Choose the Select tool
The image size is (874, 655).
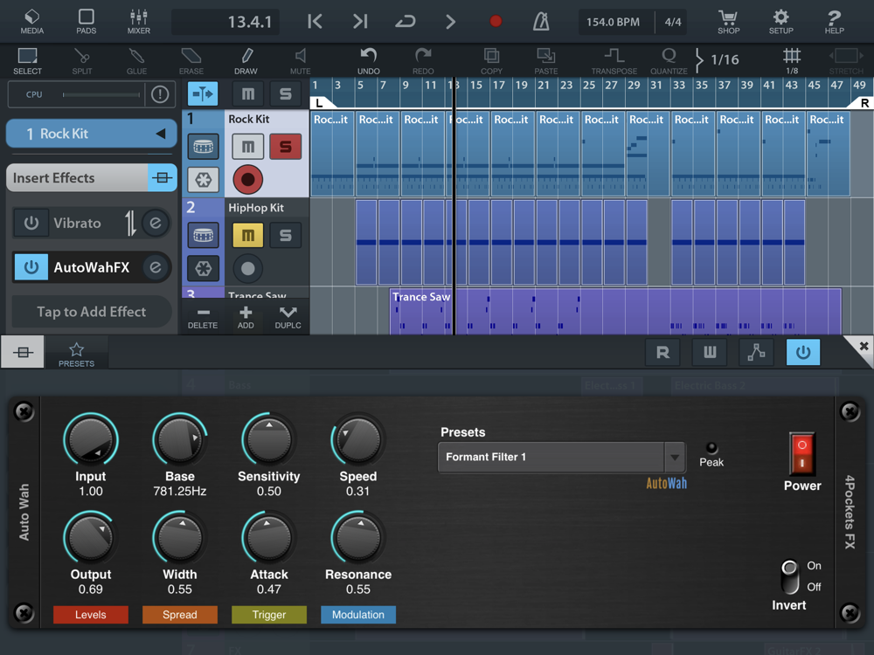tap(27, 61)
